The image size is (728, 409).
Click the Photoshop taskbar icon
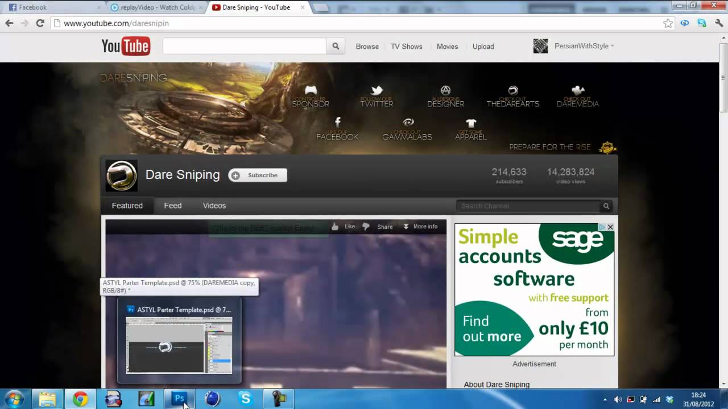tap(179, 399)
